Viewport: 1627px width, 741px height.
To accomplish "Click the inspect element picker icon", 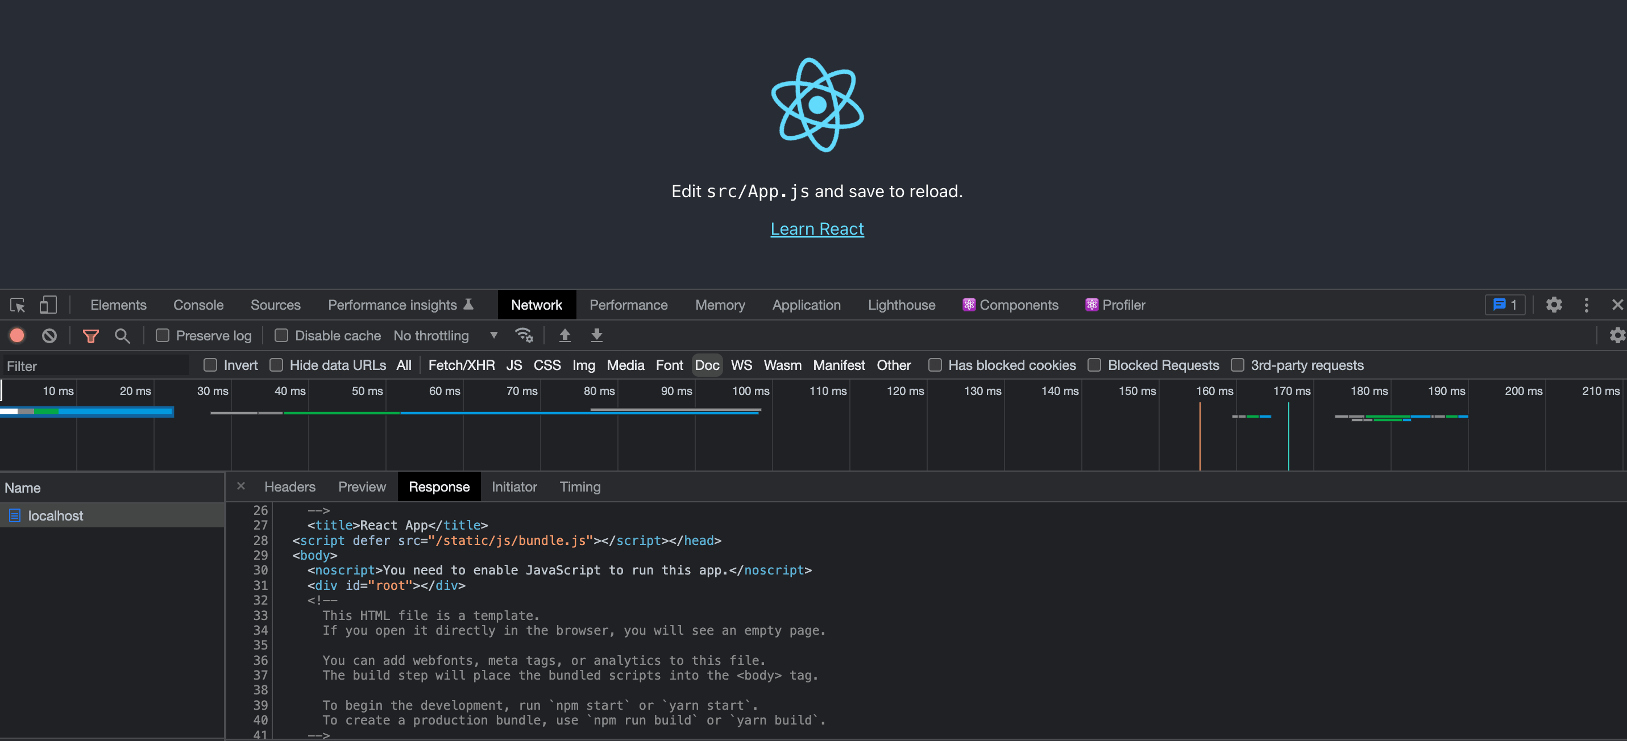I will (18, 305).
